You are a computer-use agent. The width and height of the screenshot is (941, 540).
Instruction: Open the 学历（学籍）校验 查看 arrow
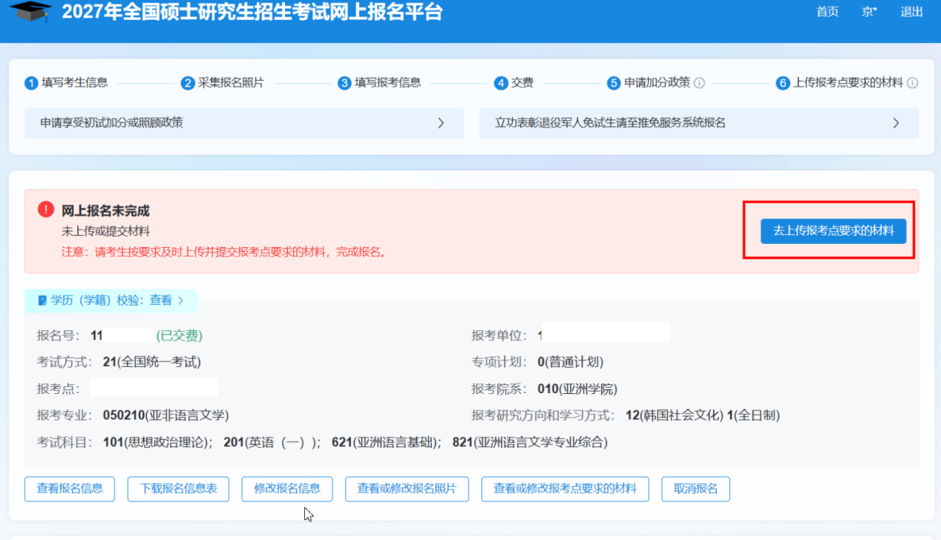(180, 300)
